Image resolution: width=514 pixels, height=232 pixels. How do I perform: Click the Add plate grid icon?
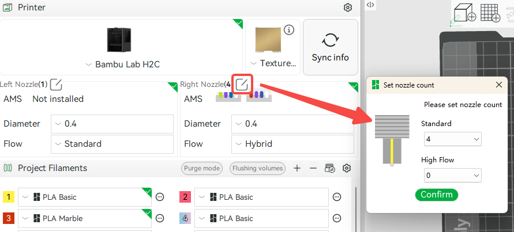490,13
